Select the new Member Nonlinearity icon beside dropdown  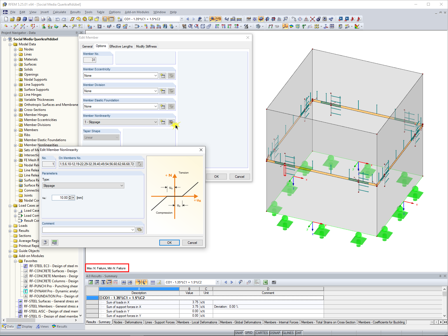click(163, 122)
